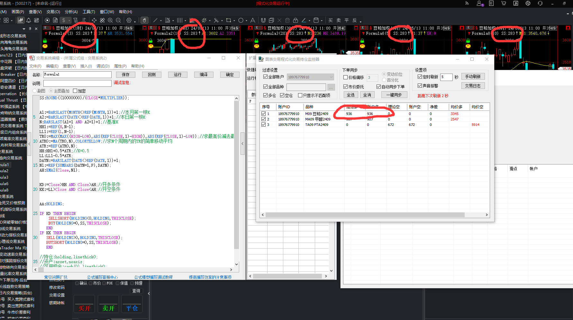Click the 手动刷新 button
The image size is (573, 320).
[473, 76]
